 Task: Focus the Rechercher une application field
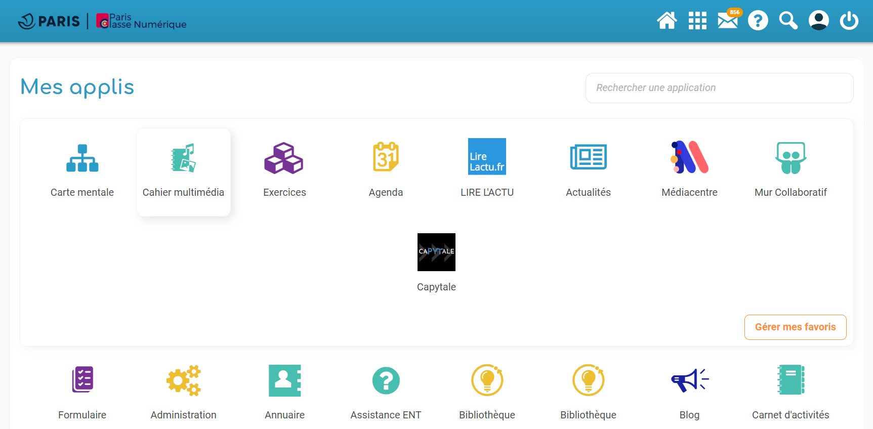(720, 88)
